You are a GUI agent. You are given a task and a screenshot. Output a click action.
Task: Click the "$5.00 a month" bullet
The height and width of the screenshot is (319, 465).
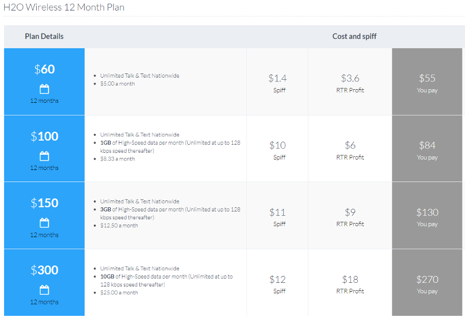[x=118, y=84]
